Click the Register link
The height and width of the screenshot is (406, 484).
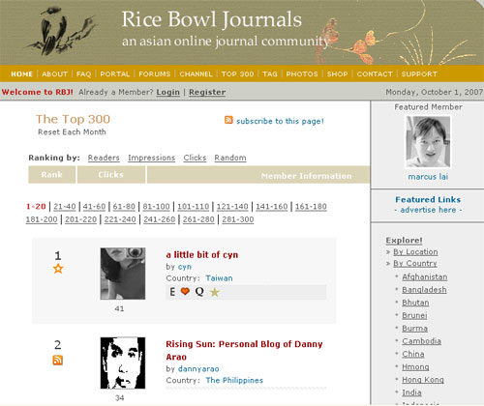click(x=207, y=92)
